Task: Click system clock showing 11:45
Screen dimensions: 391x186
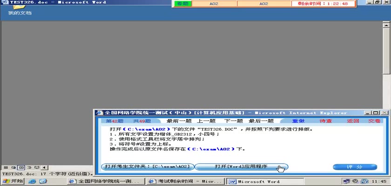Action: coord(379,181)
